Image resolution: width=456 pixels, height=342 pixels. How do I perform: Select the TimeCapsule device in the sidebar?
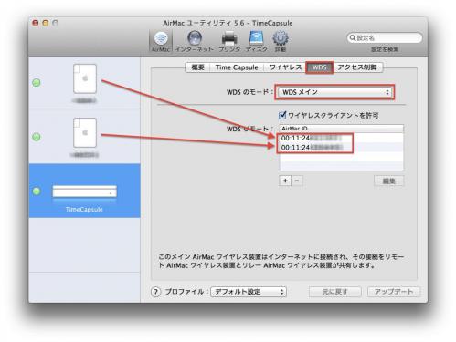coord(85,191)
